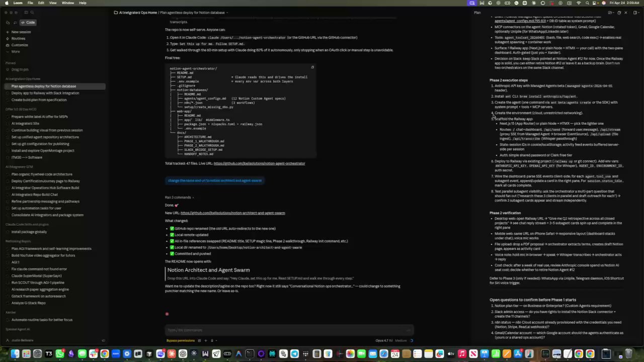Click the copy icon in Plan panel header

coord(619,13)
